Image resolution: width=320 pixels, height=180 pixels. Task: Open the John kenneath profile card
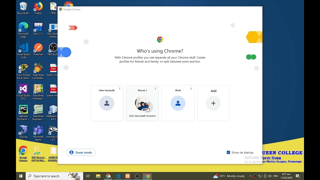[107, 103]
